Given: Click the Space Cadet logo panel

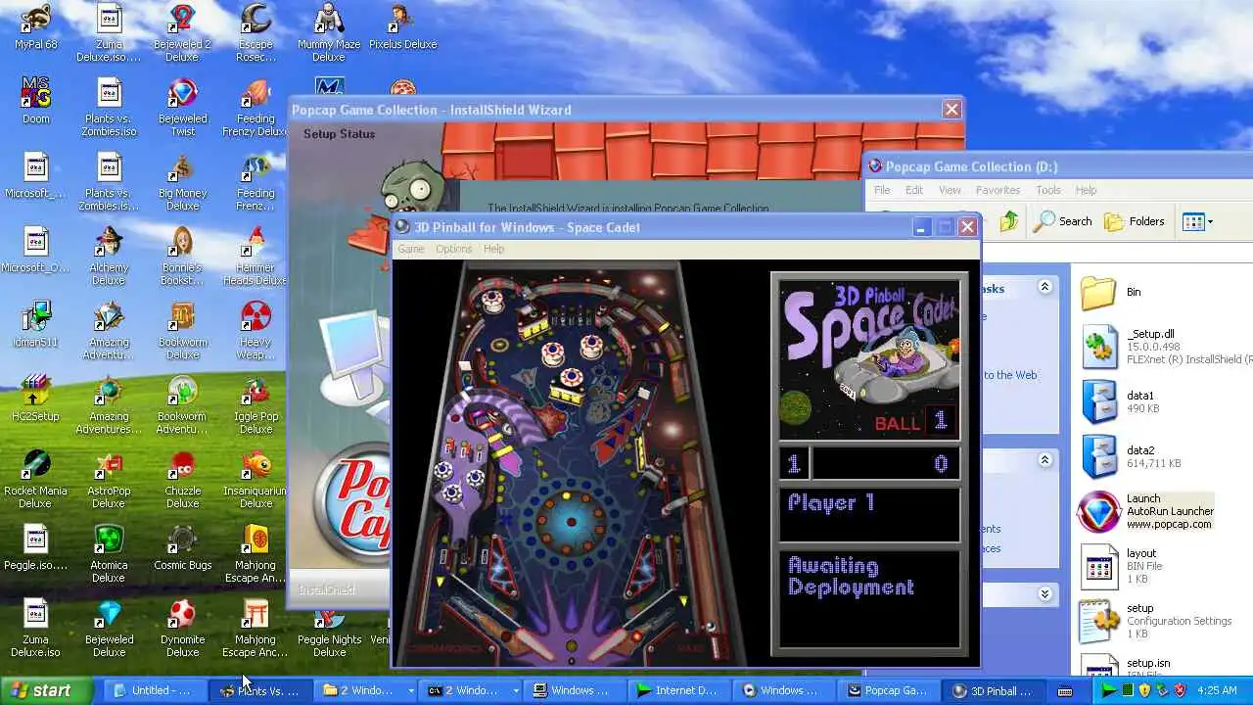Looking at the screenshot, I should tap(869, 357).
